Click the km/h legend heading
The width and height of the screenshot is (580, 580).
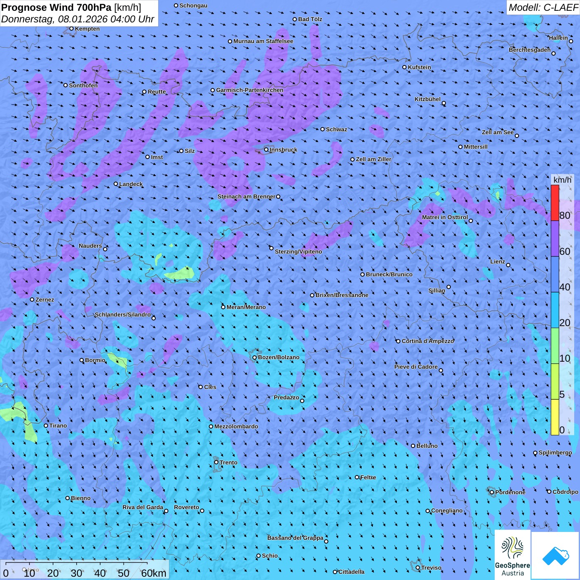pos(563,180)
